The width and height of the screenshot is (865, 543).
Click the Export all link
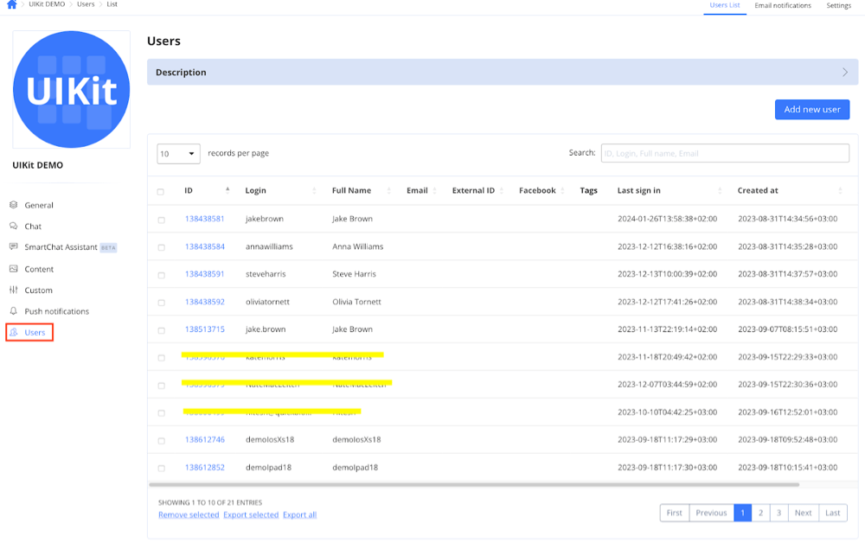(299, 514)
